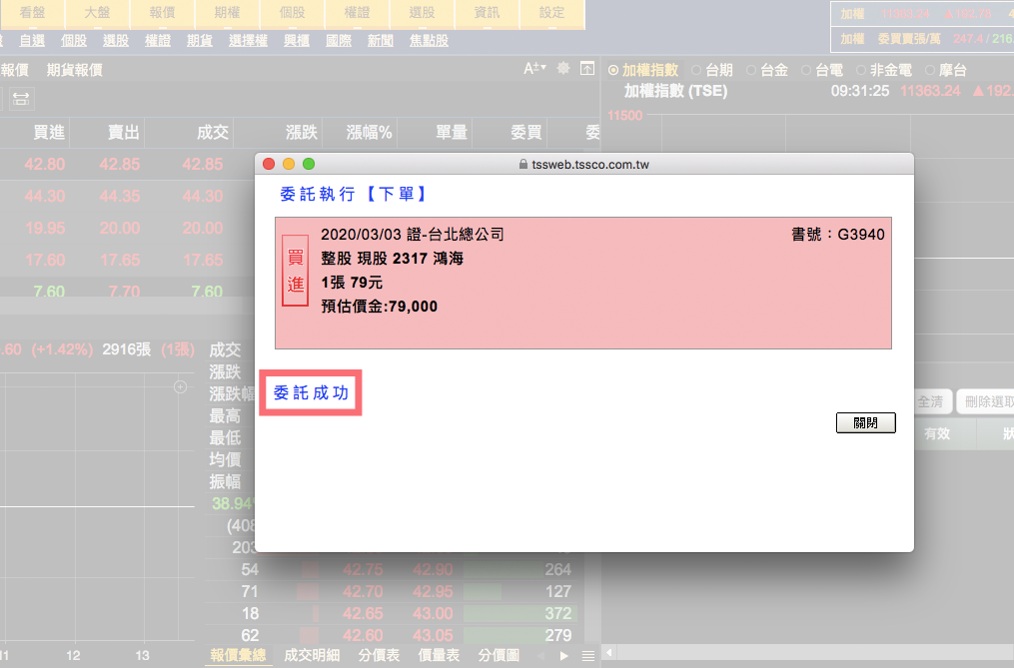Click the underlined 焦點股 link
Image resolution: width=1014 pixels, height=668 pixels.
[429, 41]
